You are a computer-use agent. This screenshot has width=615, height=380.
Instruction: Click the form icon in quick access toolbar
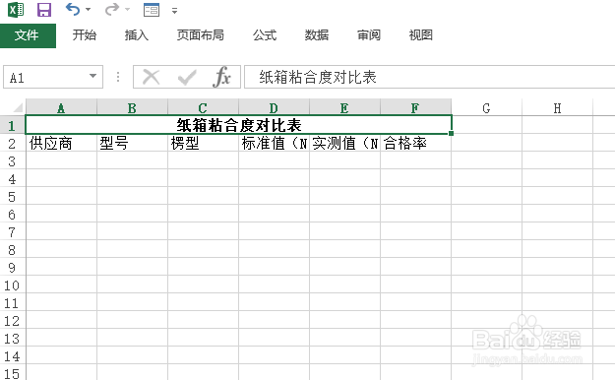(x=152, y=10)
